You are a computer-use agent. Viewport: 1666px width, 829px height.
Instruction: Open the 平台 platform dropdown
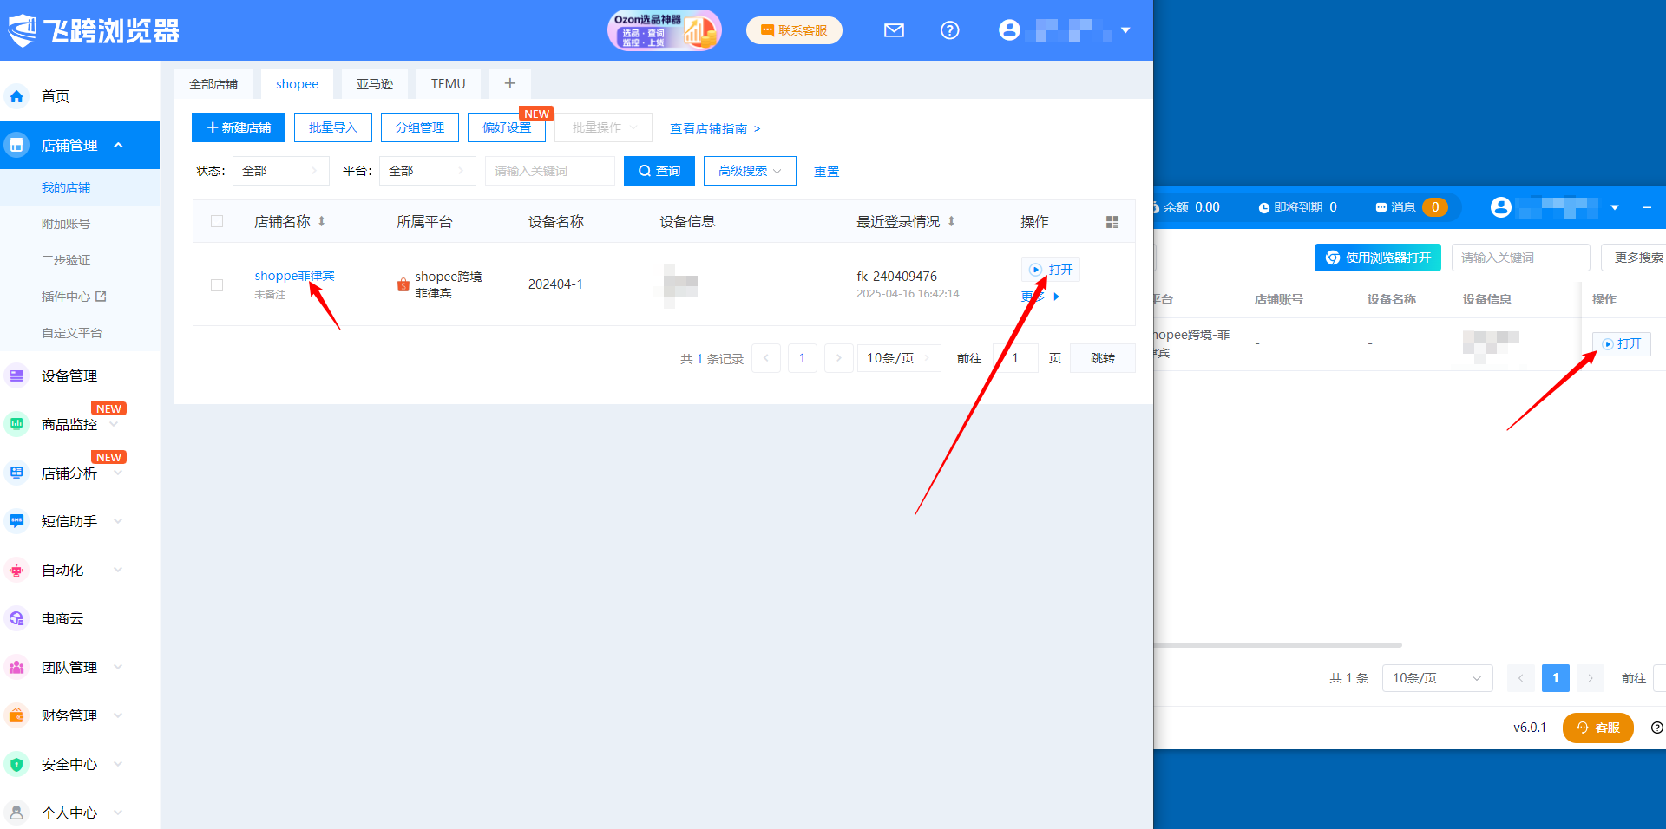pos(427,171)
